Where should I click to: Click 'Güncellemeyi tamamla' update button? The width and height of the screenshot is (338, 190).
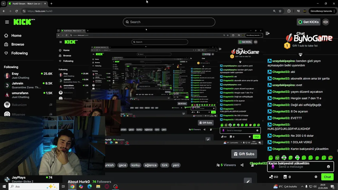click(322, 11)
